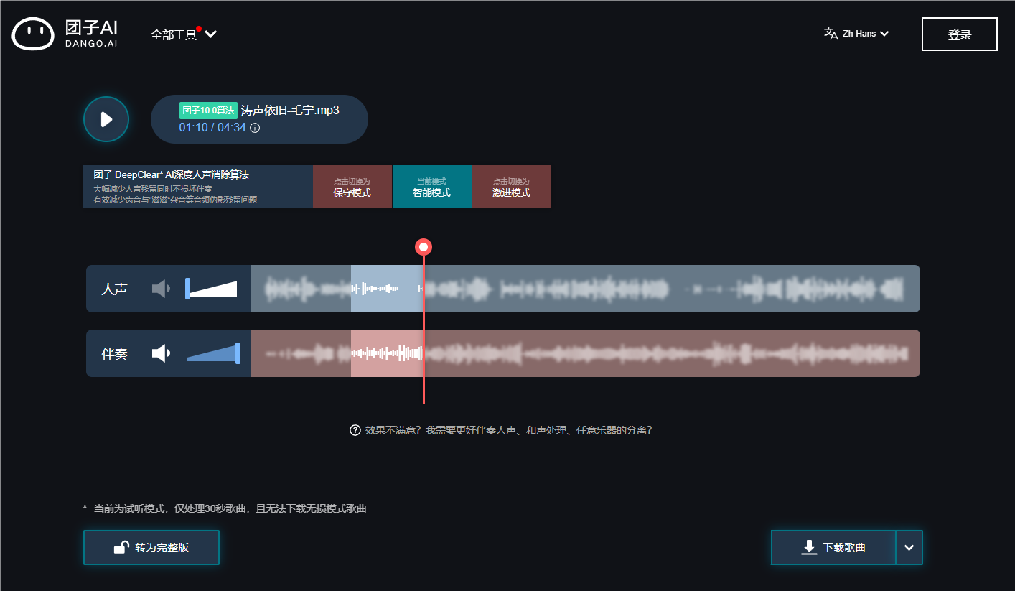Adjust the 人声 vocal volume slider
This screenshot has height=591, width=1015.
tap(210, 288)
